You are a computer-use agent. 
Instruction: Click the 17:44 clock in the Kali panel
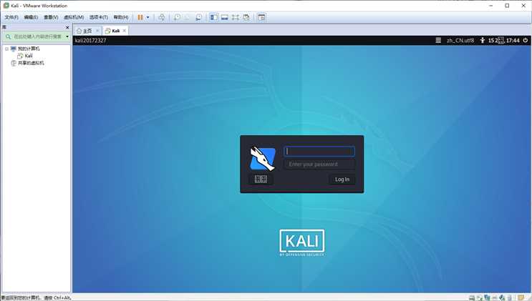(x=513, y=40)
